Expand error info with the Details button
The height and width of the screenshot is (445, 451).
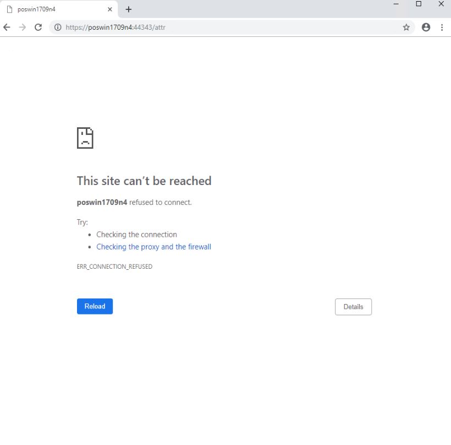(x=353, y=307)
